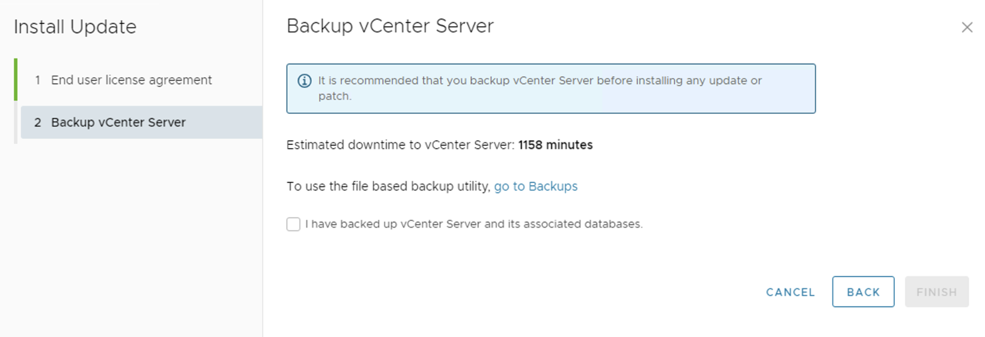The image size is (985, 337).
Task: Open the go to Backups link
Action: tap(536, 186)
